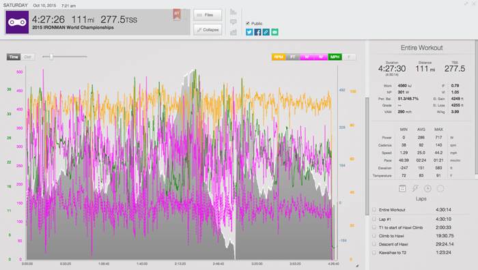Click the IF value 0.79
Screen dimensions: 478x270
[x=455, y=85]
